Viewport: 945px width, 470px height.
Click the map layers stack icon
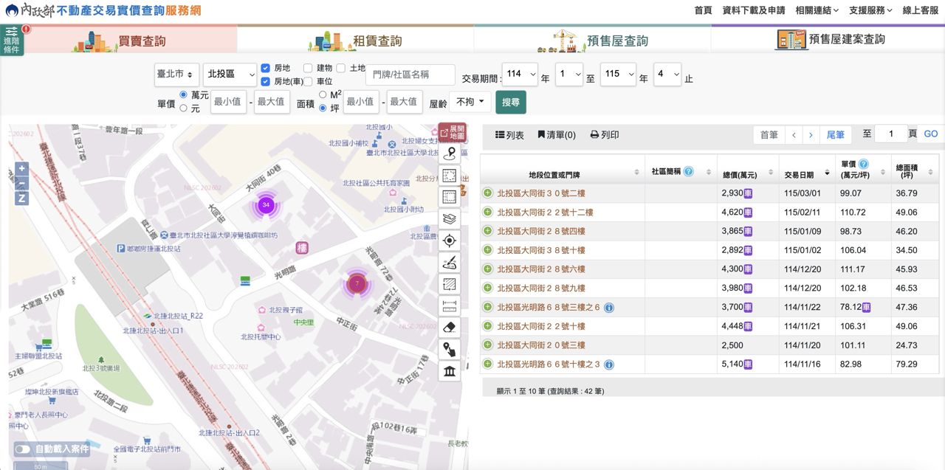point(449,218)
